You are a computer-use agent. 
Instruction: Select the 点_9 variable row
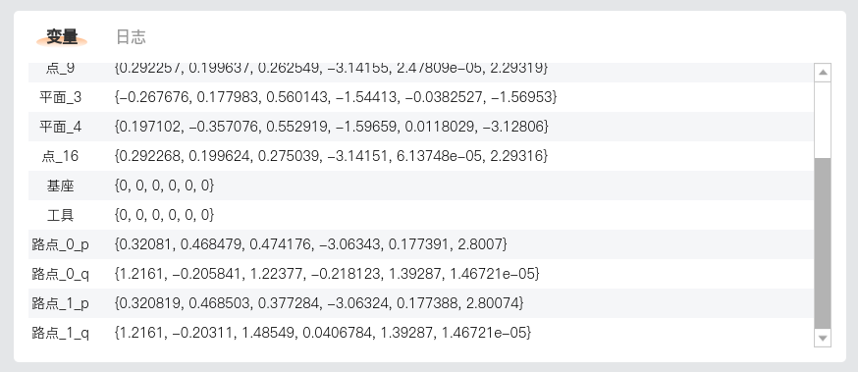click(421, 73)
